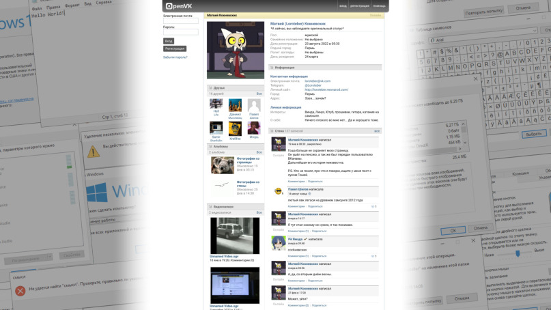Play the monitor screen video thumbnail
Screen dimensions: 551x310
[x=235, y=285]
